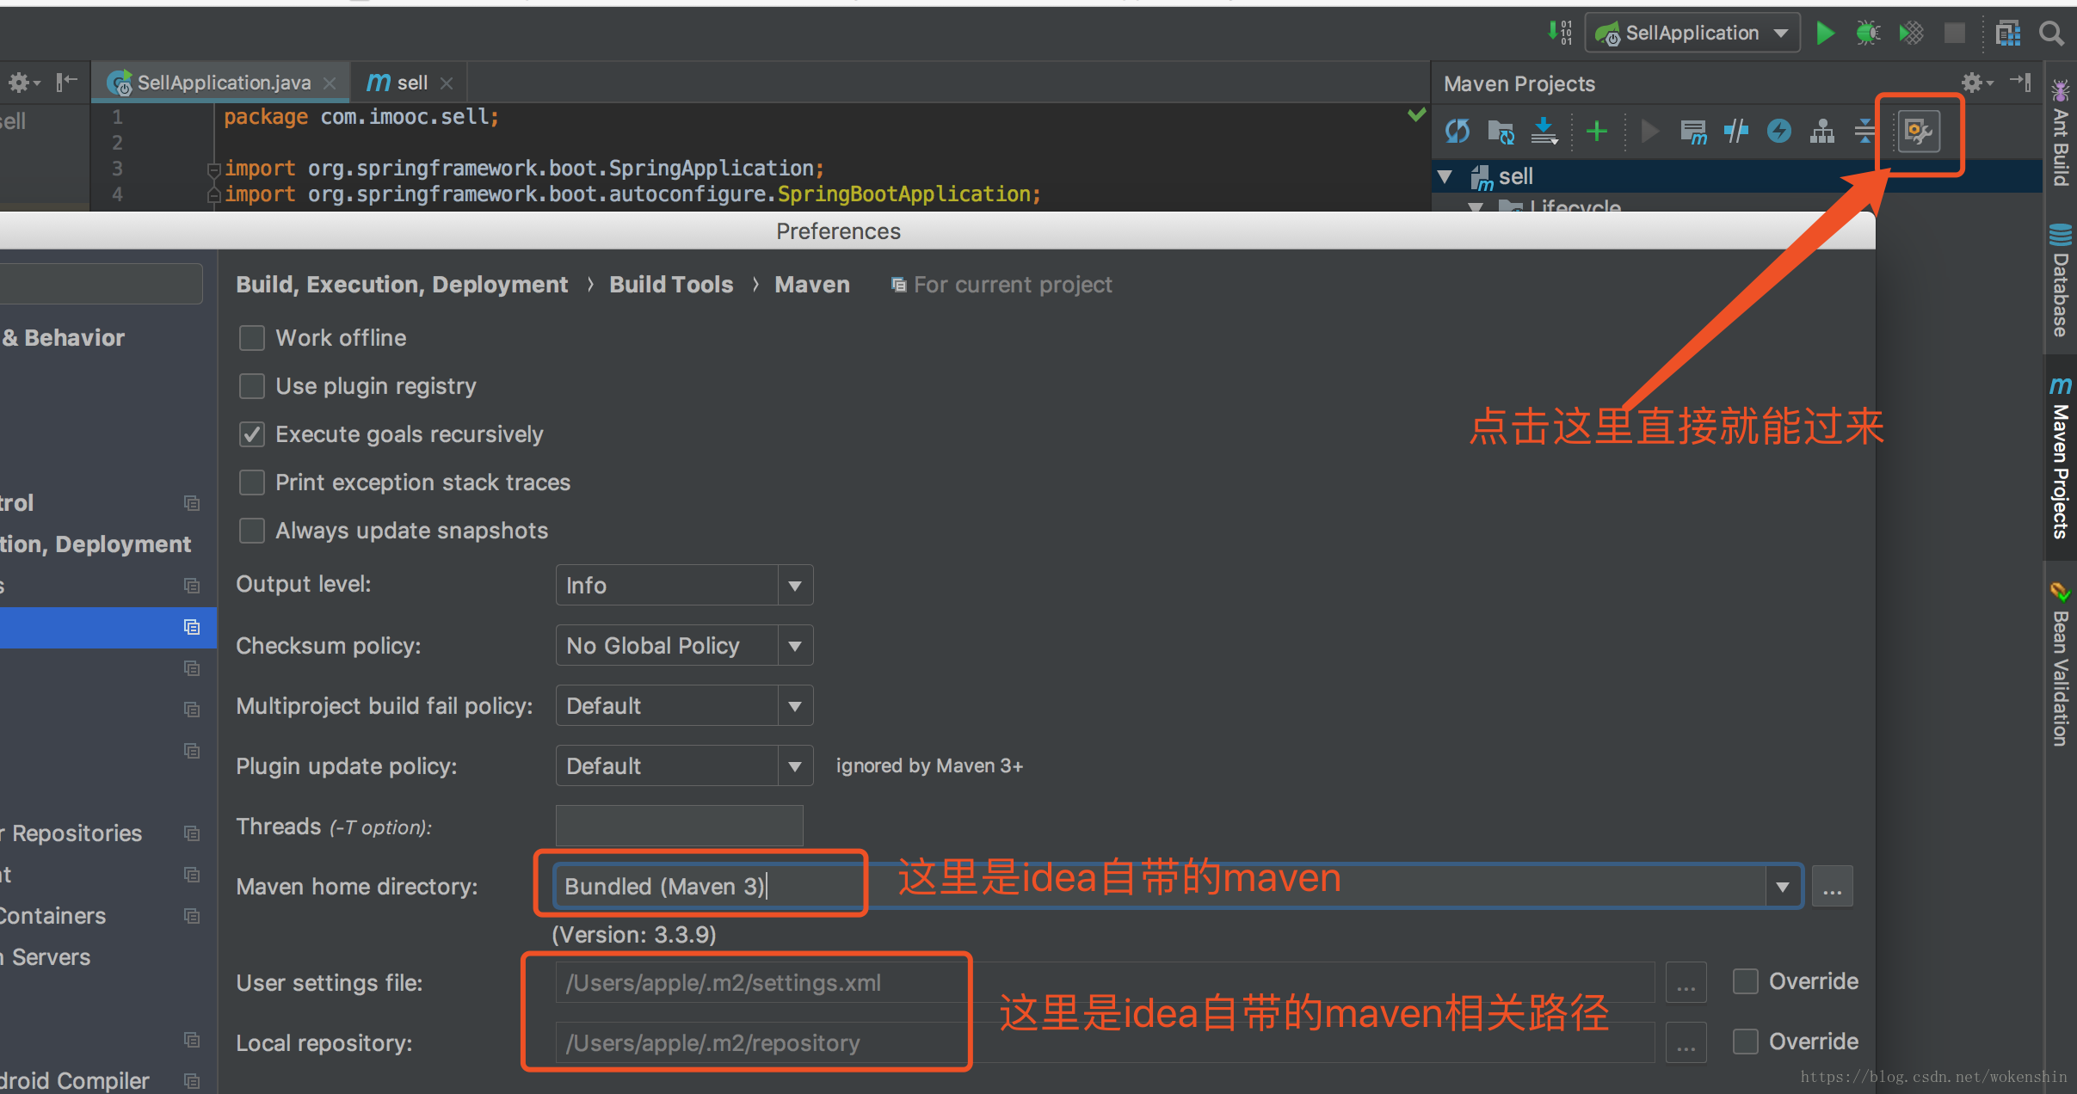Open the Bean Validation side panel

coord(2061,664)
